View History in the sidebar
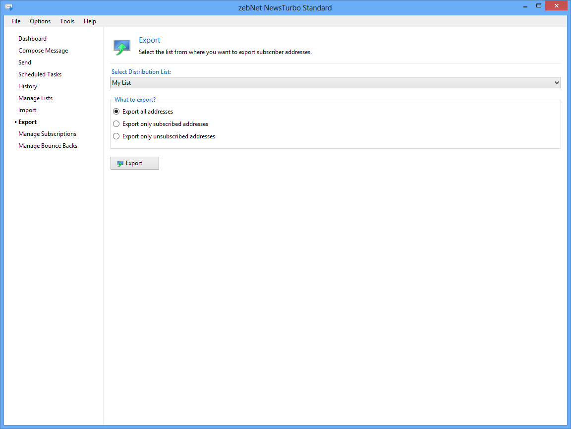 28,86
